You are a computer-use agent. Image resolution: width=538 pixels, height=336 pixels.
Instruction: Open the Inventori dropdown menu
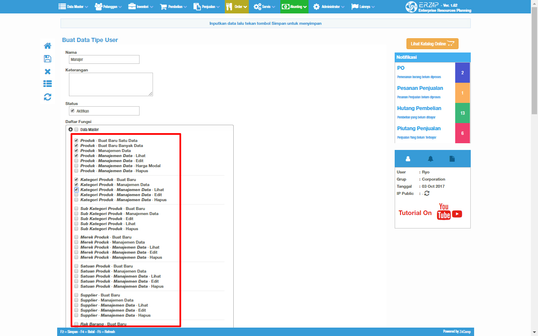[x=140, y=7]
